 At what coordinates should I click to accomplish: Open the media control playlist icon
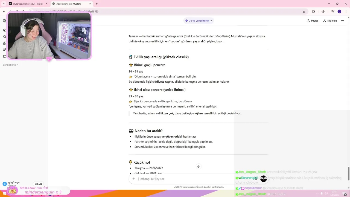(333, 11)
